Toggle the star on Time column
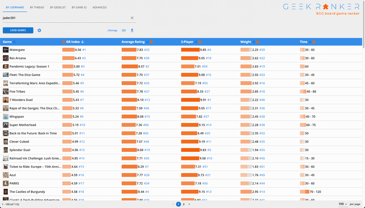Viewport: 365px width, 208px height. click(314, 42)
